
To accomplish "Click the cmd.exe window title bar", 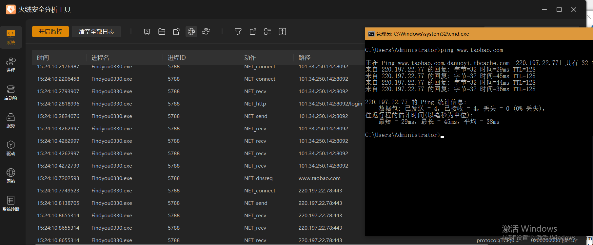I will 479,34.
